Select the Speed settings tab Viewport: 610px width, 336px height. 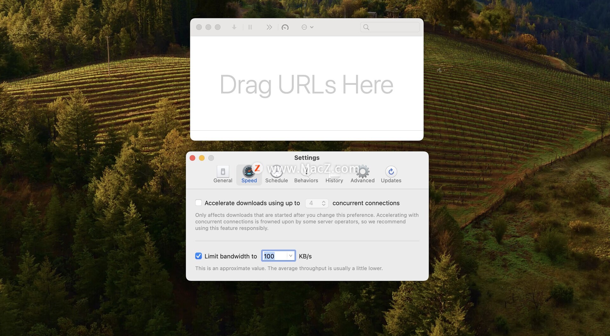pos(249,175)
